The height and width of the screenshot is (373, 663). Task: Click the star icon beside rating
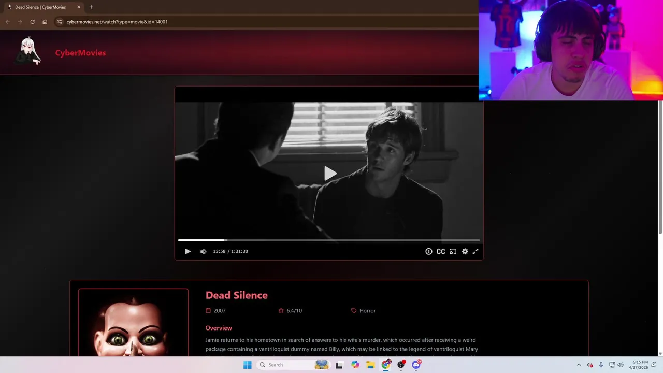pos(281,311)
